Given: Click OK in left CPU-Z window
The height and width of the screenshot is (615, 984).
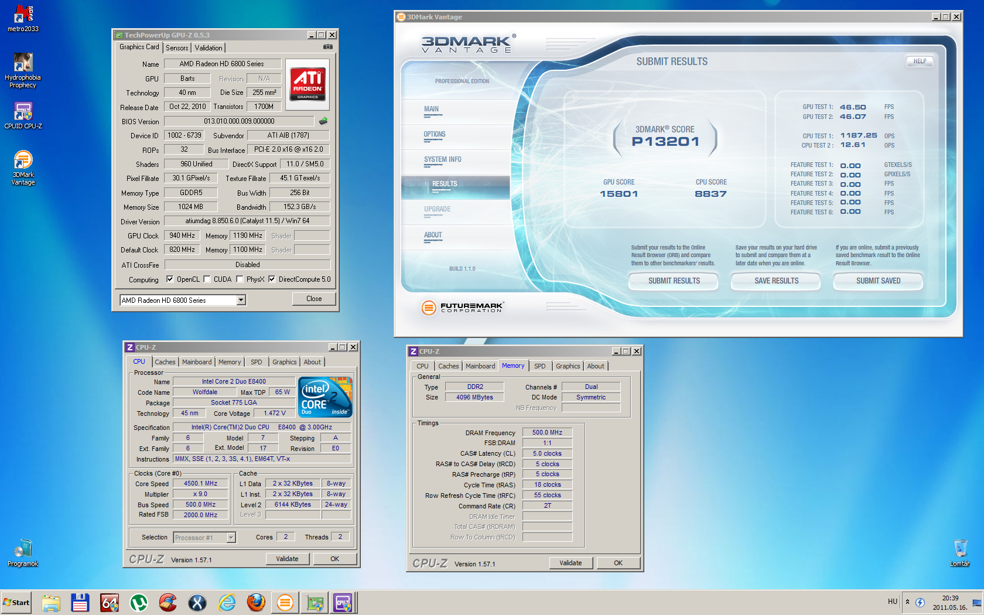Looking at the screenshot, I should (334, 559).
